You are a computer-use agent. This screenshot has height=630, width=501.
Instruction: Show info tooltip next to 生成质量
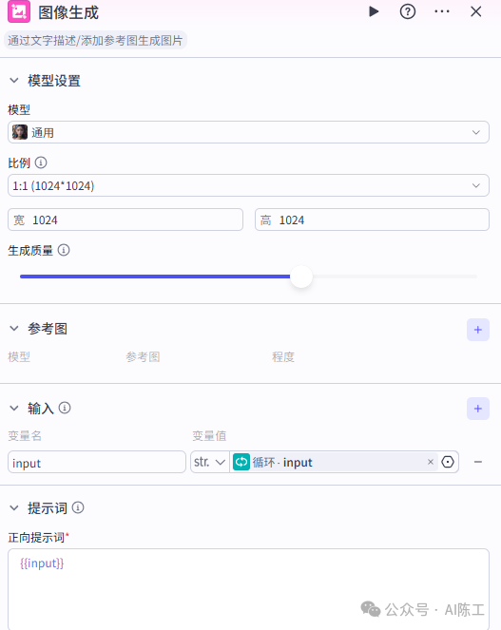(64, 250)
